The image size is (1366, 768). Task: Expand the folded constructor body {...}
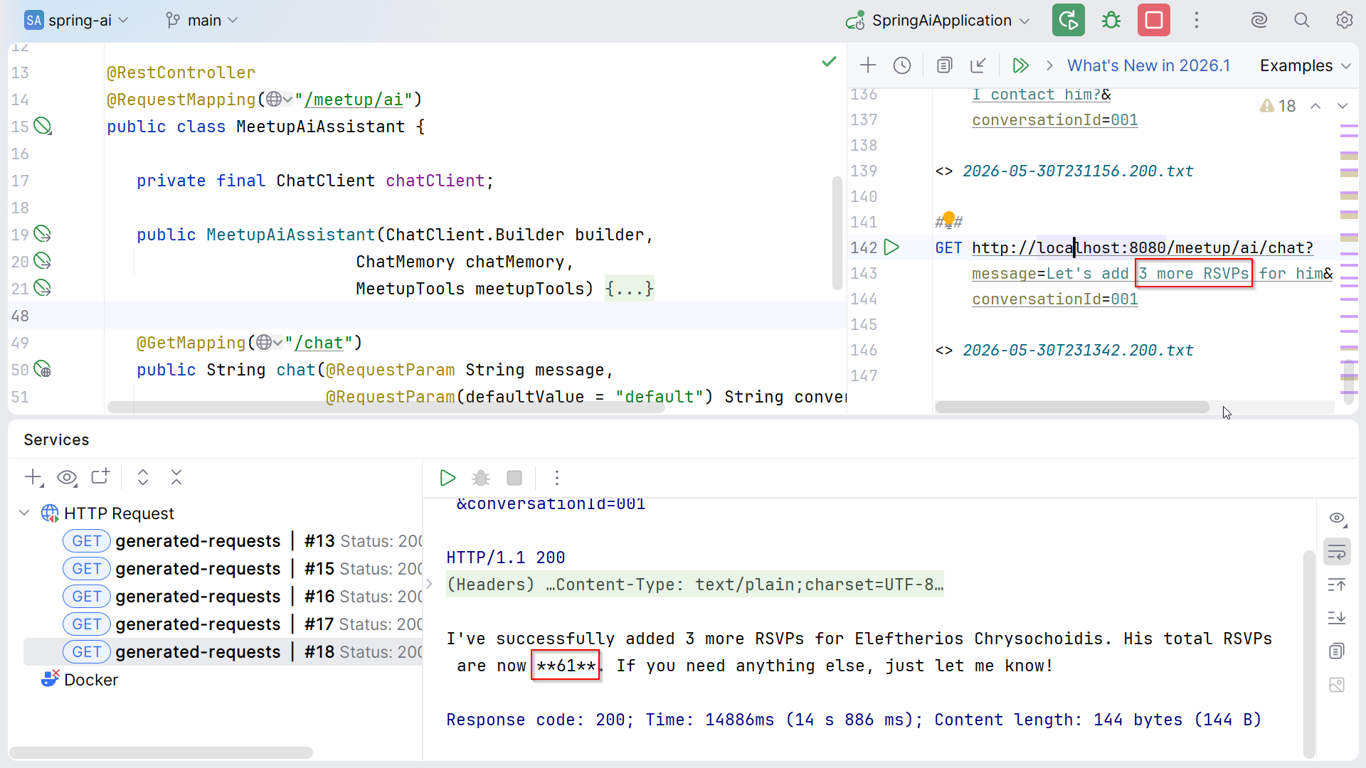(629, 289)
